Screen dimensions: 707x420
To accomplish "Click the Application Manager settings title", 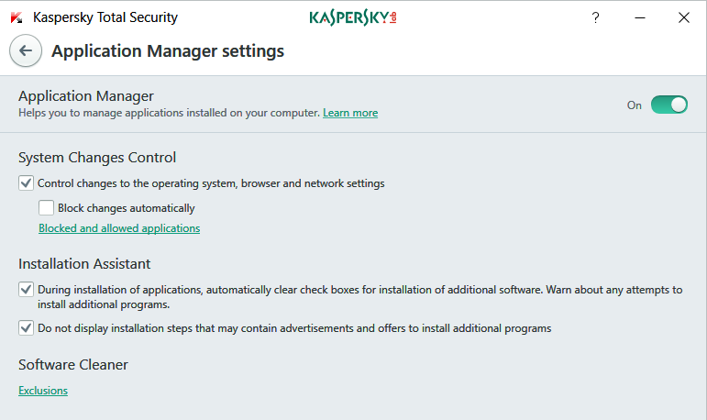I will (x=168, y=51).
